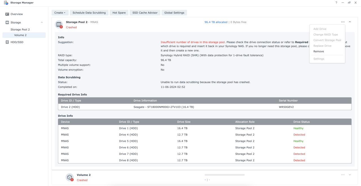Expand the Volume 2 panel details
Image resolution: width=361 pixels, height=186 pixels.
tap(350, 175)
